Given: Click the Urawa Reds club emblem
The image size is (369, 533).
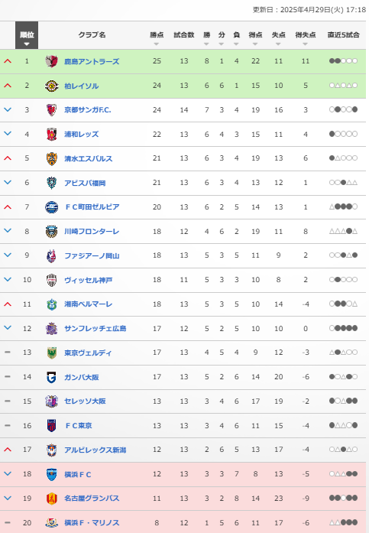Looking at the screenshot, I should (52, 135).
